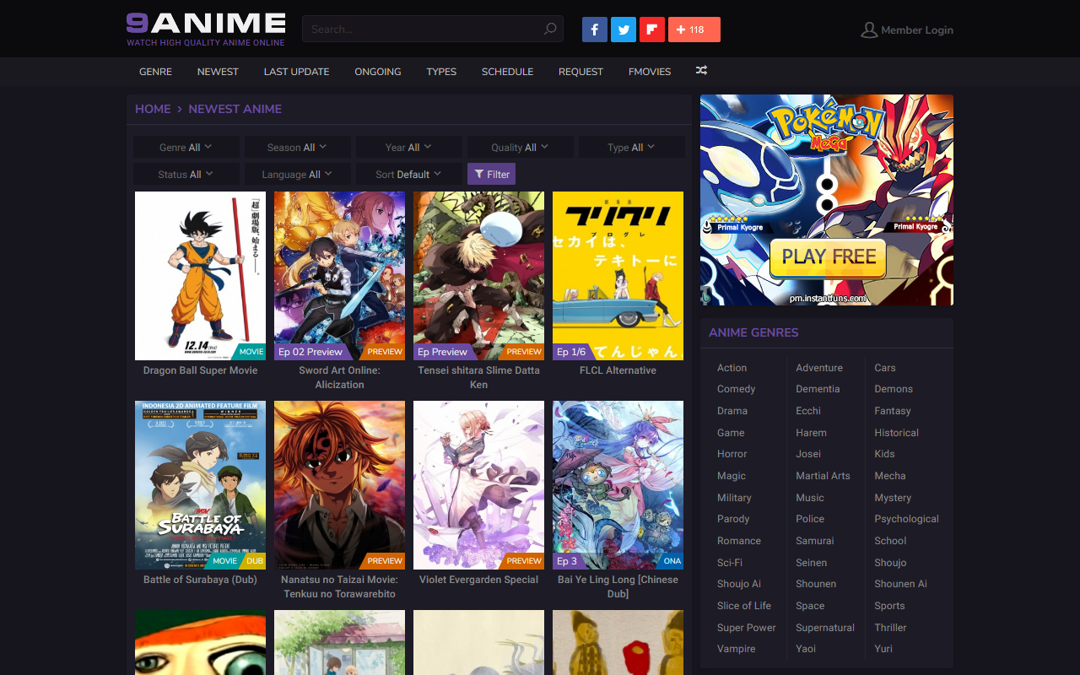Screen dimensions: 1080x675
Task: Click the search magnifier icon
Action: 550,29
